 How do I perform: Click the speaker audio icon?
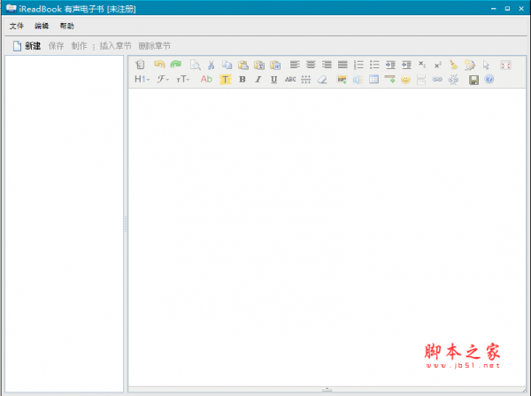(x=358, y=80)
